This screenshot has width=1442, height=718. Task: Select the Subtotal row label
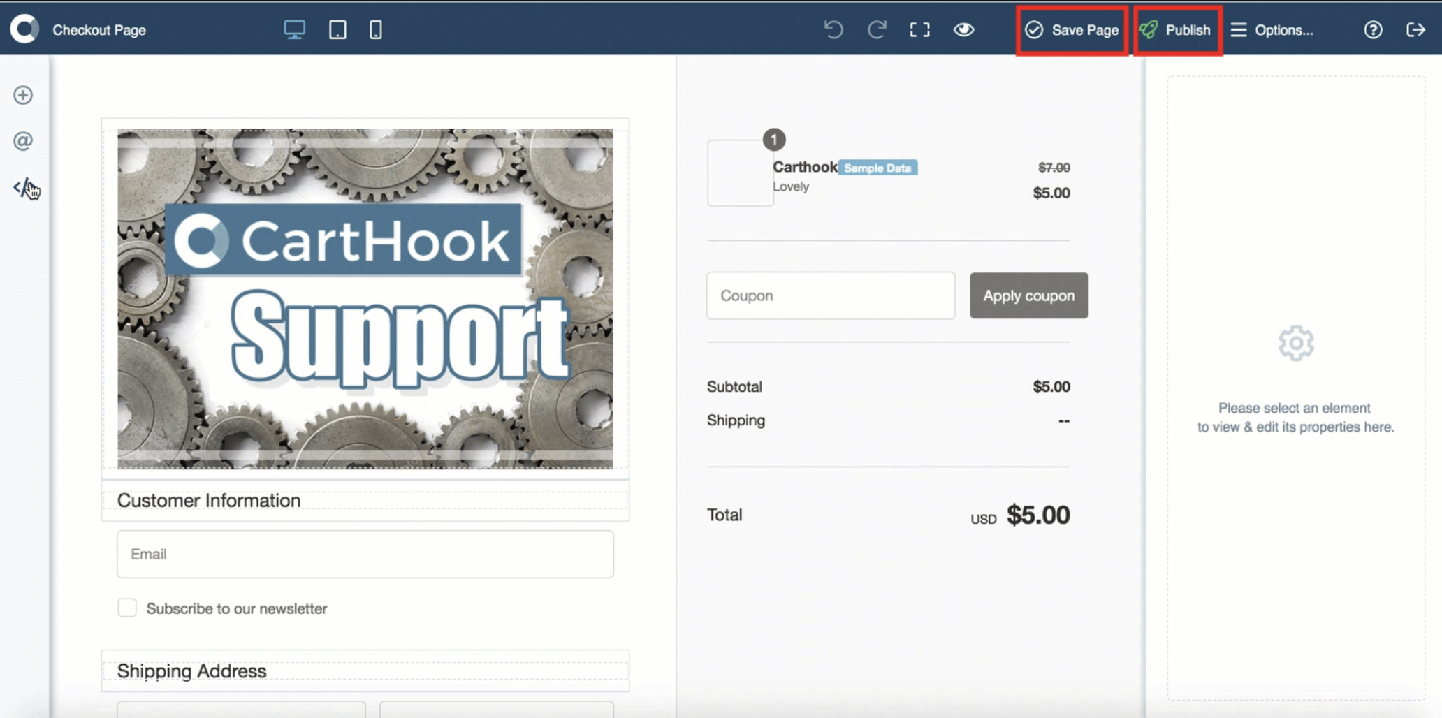(x=734, y=386)
